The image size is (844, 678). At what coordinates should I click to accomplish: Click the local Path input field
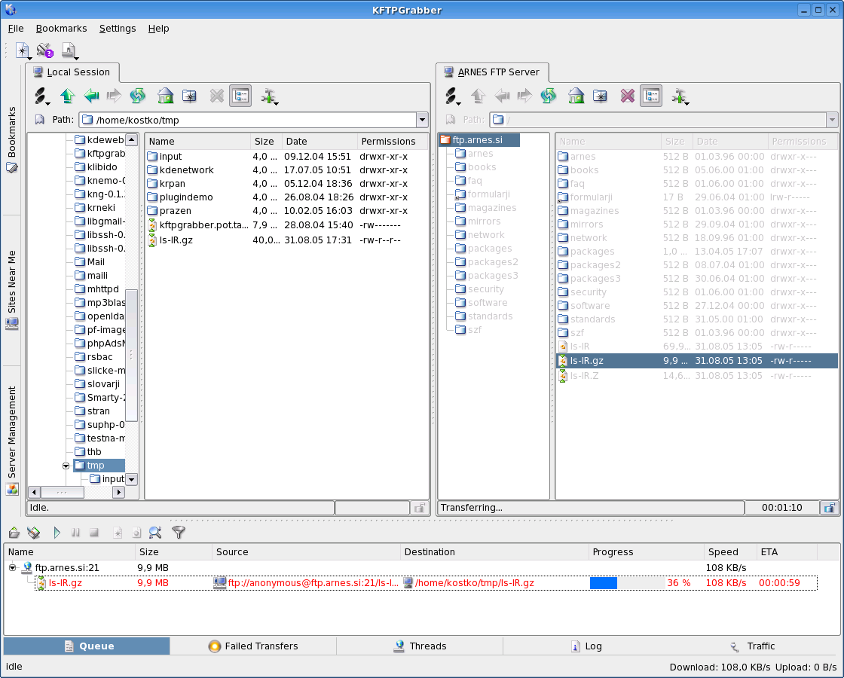pyautogui.click(x=248, y=120)
